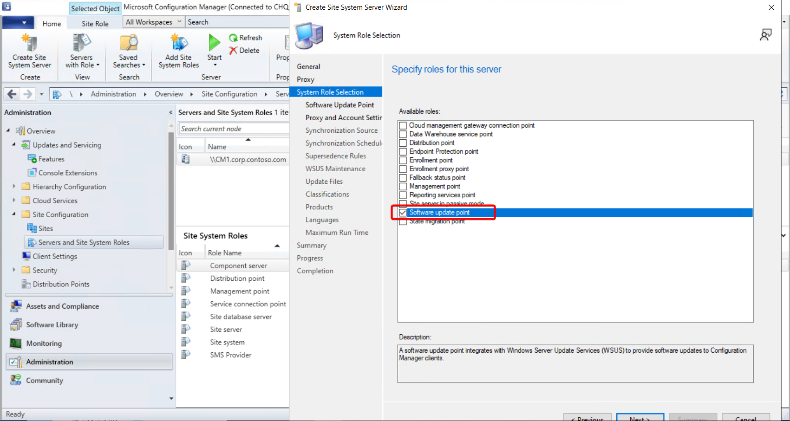Click the Create Site System Server ribbon icon
The height and width of the screenshot is (421, 790).
tap(29, 43)
